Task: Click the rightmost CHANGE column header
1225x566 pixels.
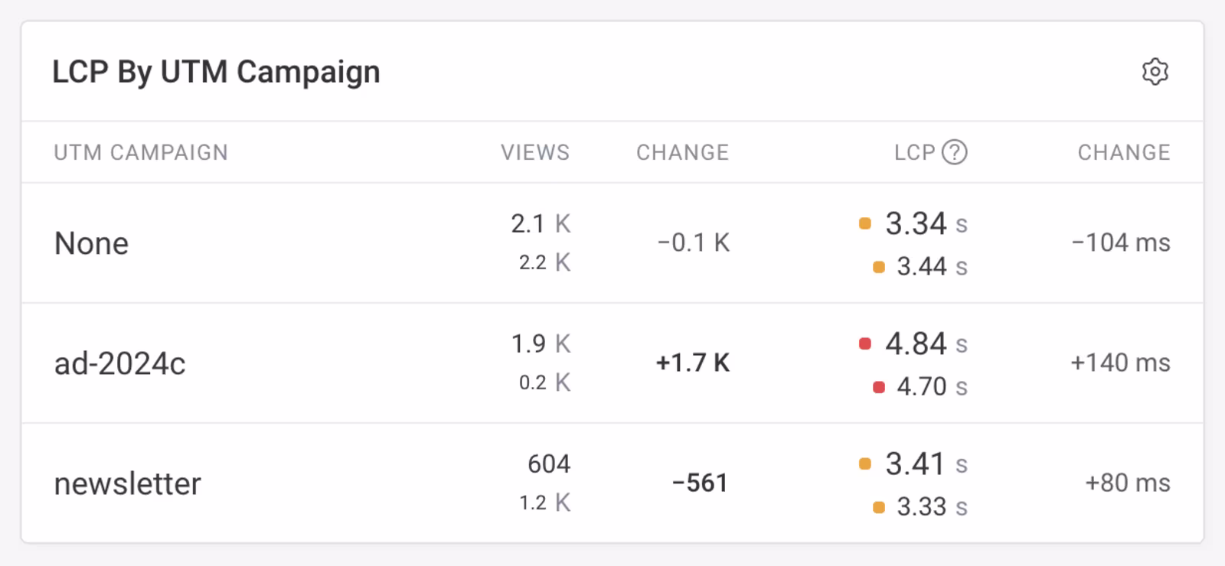Action: point(1123,152)
